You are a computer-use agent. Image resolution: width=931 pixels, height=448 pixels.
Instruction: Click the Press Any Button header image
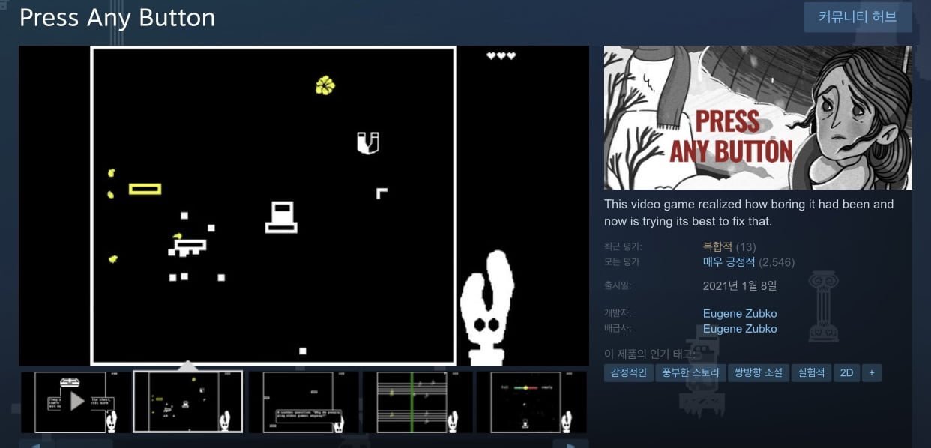(x=758, y=118)
